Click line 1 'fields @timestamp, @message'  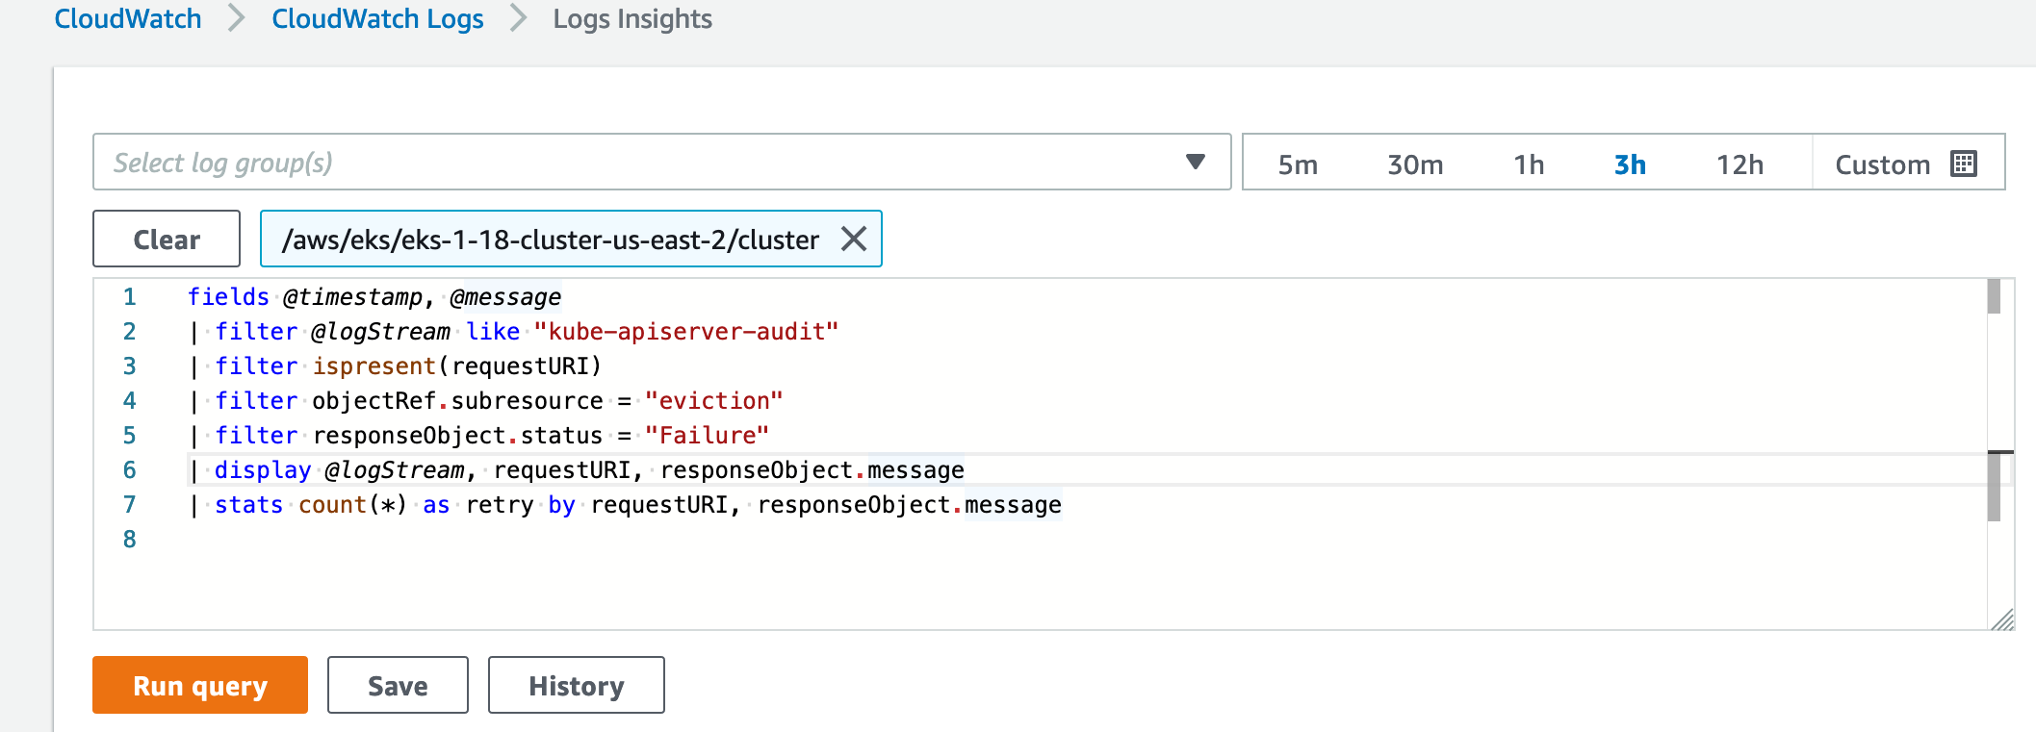pyautogui.click(x=374, y=296)
